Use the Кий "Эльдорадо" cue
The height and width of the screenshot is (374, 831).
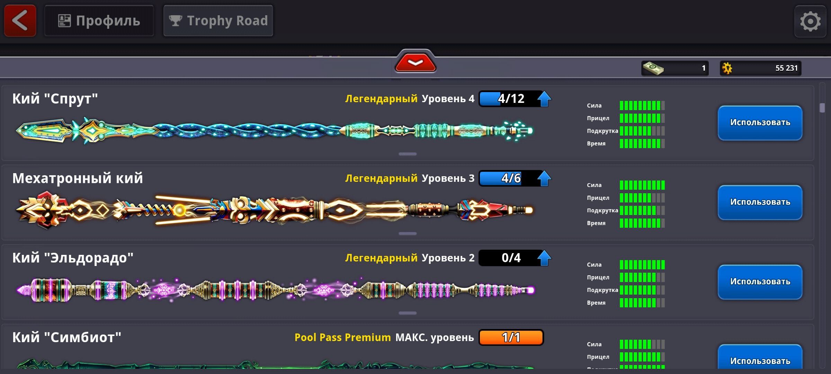coord(760,282)
